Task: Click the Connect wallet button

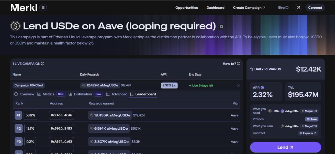Action: click(x=315, y=8)
